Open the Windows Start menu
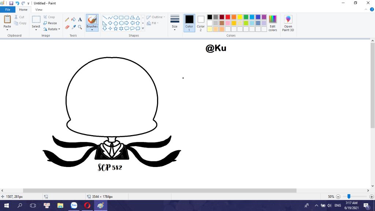Screen dimensions: 375x211 (7, 206)
